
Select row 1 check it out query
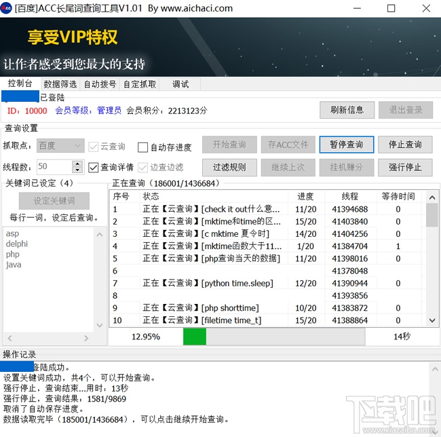[266, 209]
